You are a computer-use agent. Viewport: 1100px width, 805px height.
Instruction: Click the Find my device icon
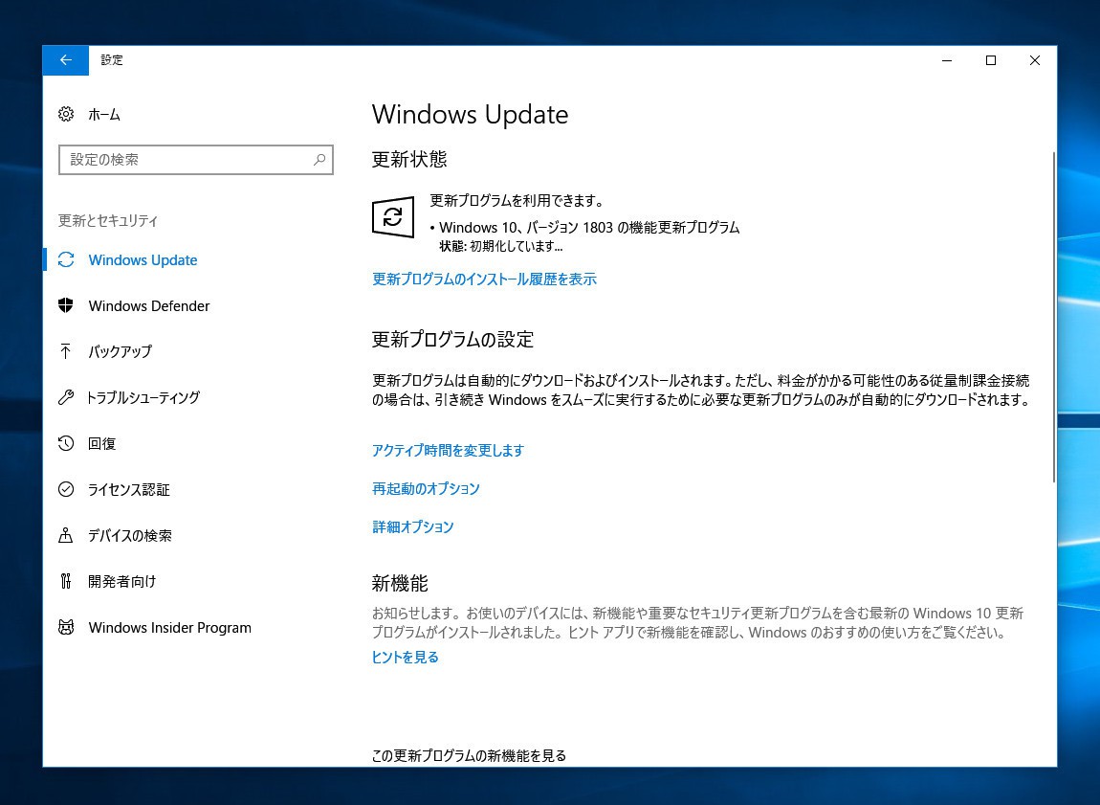pyautogui.click(x=66, y=535)
